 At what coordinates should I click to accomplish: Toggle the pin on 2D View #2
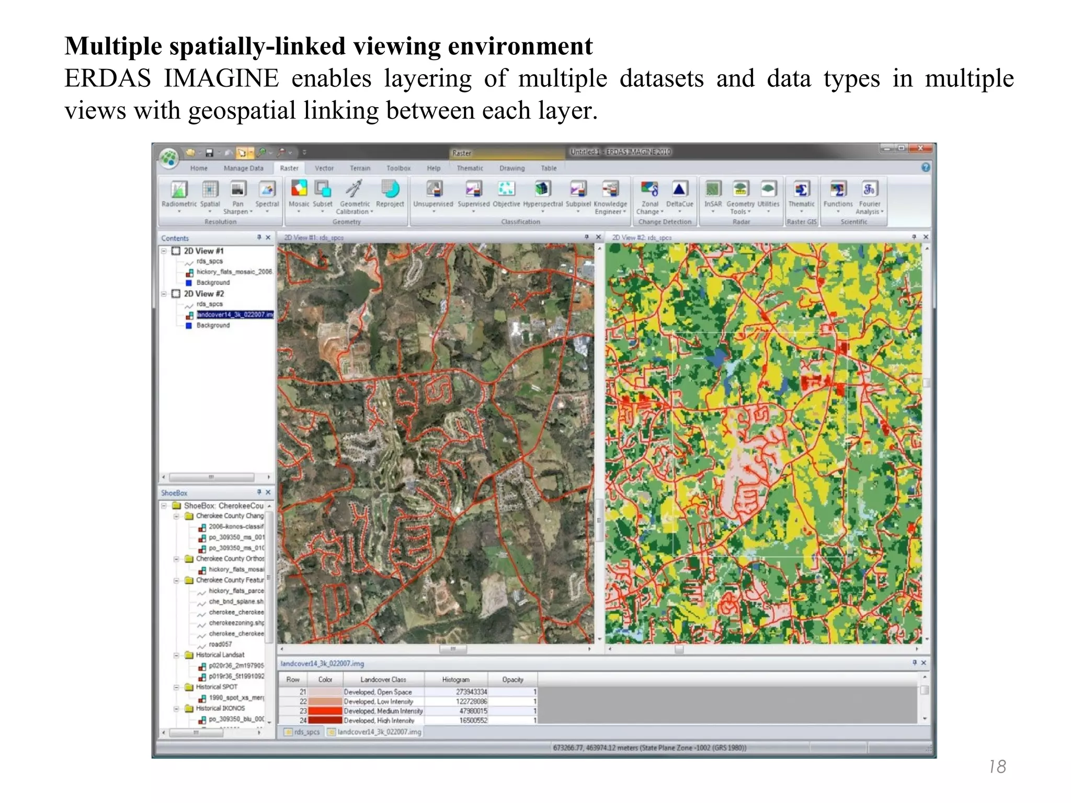(x=914, y=237)
